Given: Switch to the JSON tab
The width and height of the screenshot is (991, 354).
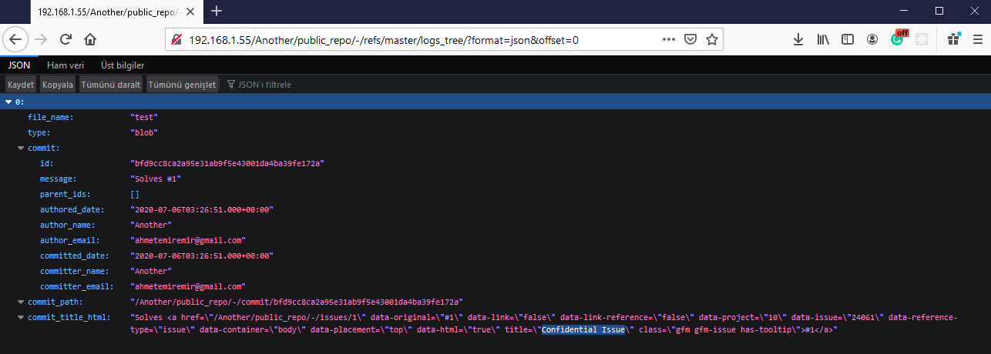Looking at the screenshot, I should (19, 65).
